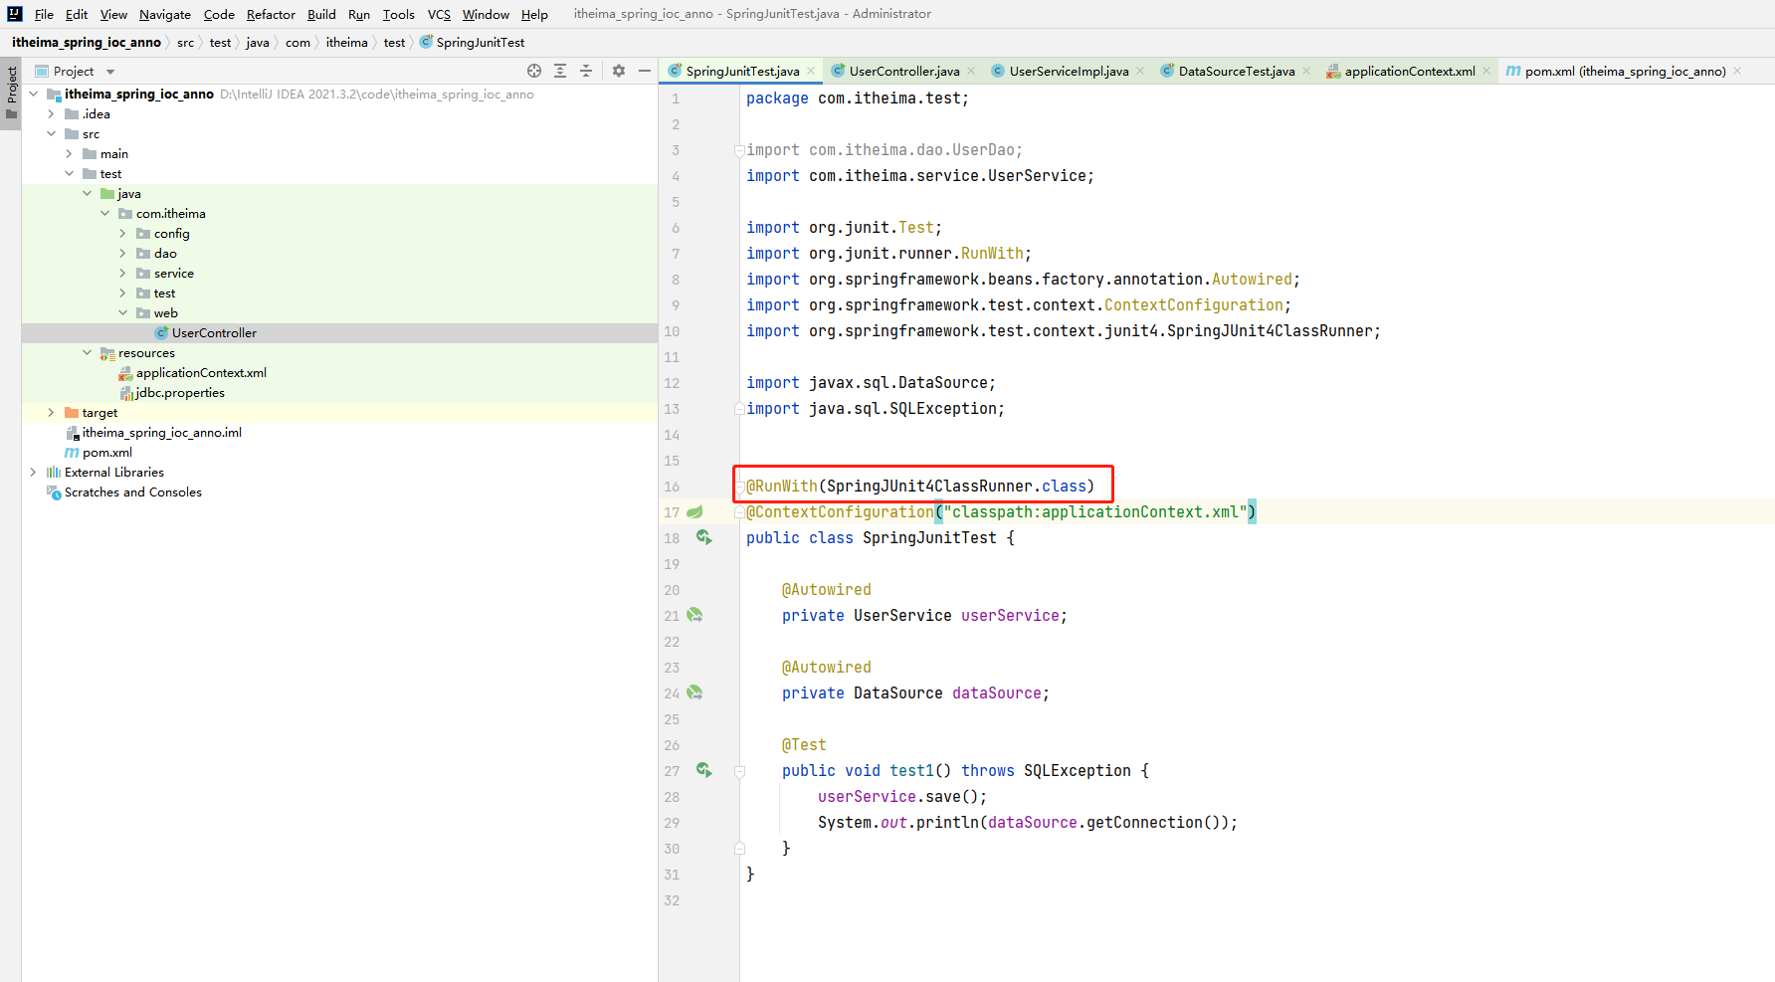Click the Expand All icon in Project panel
This screenshot has height=982, width=1775.
pos(560,71)
